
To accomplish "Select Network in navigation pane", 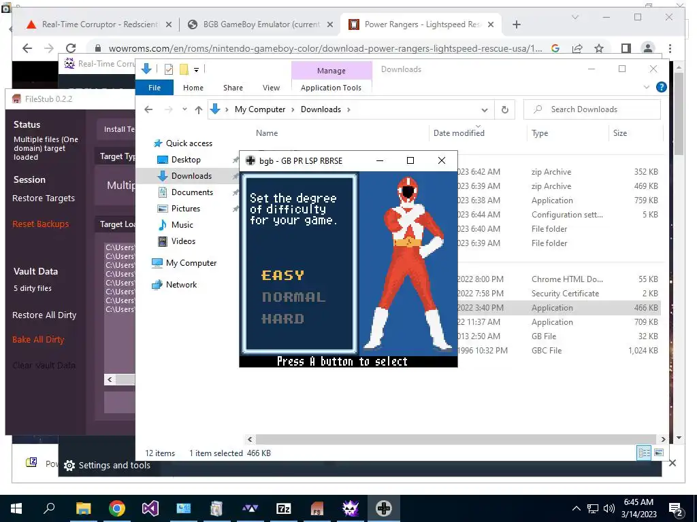I will pyautogui.click(x=181, y=285).
